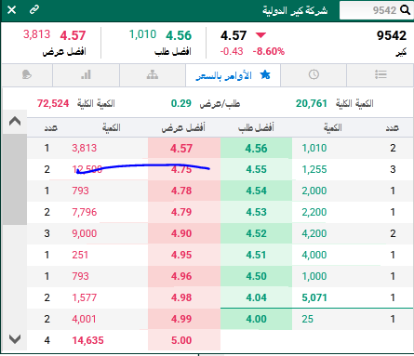Open the bar chart tab icon

(x=86, y=74)
